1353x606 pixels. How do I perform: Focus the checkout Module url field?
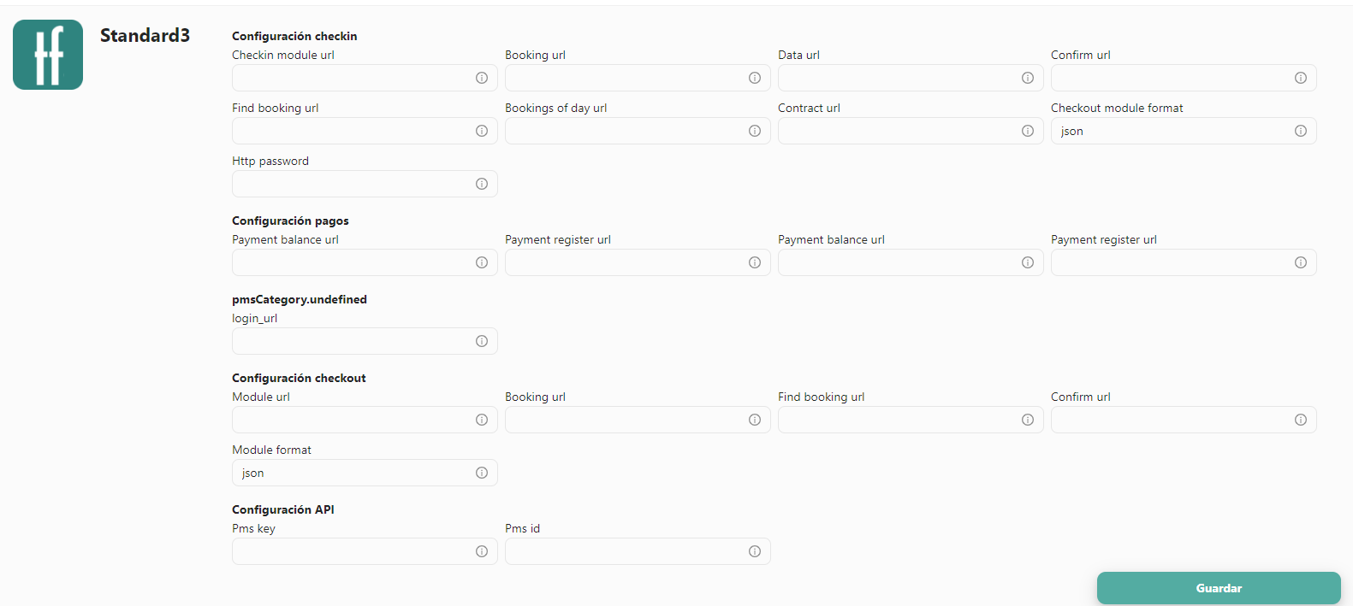(x=365, y=420)
